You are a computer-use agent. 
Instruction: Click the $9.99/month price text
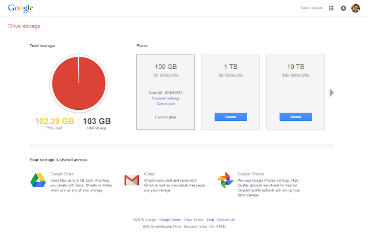[231, 75]
